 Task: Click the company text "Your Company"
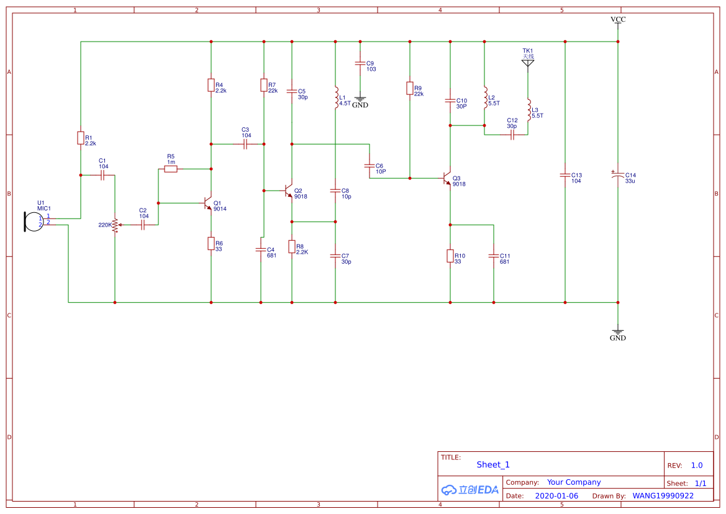tap(574, 482)
